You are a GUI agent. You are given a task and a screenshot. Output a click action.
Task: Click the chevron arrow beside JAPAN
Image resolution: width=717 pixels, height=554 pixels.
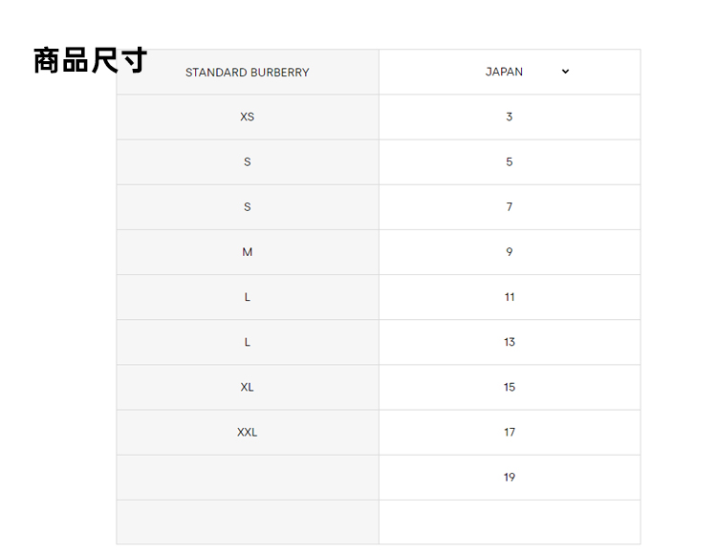pos(565,72)
